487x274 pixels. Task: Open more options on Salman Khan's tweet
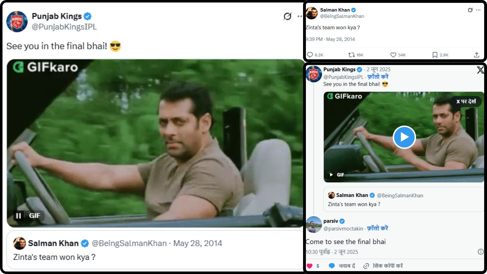[478, 10]
